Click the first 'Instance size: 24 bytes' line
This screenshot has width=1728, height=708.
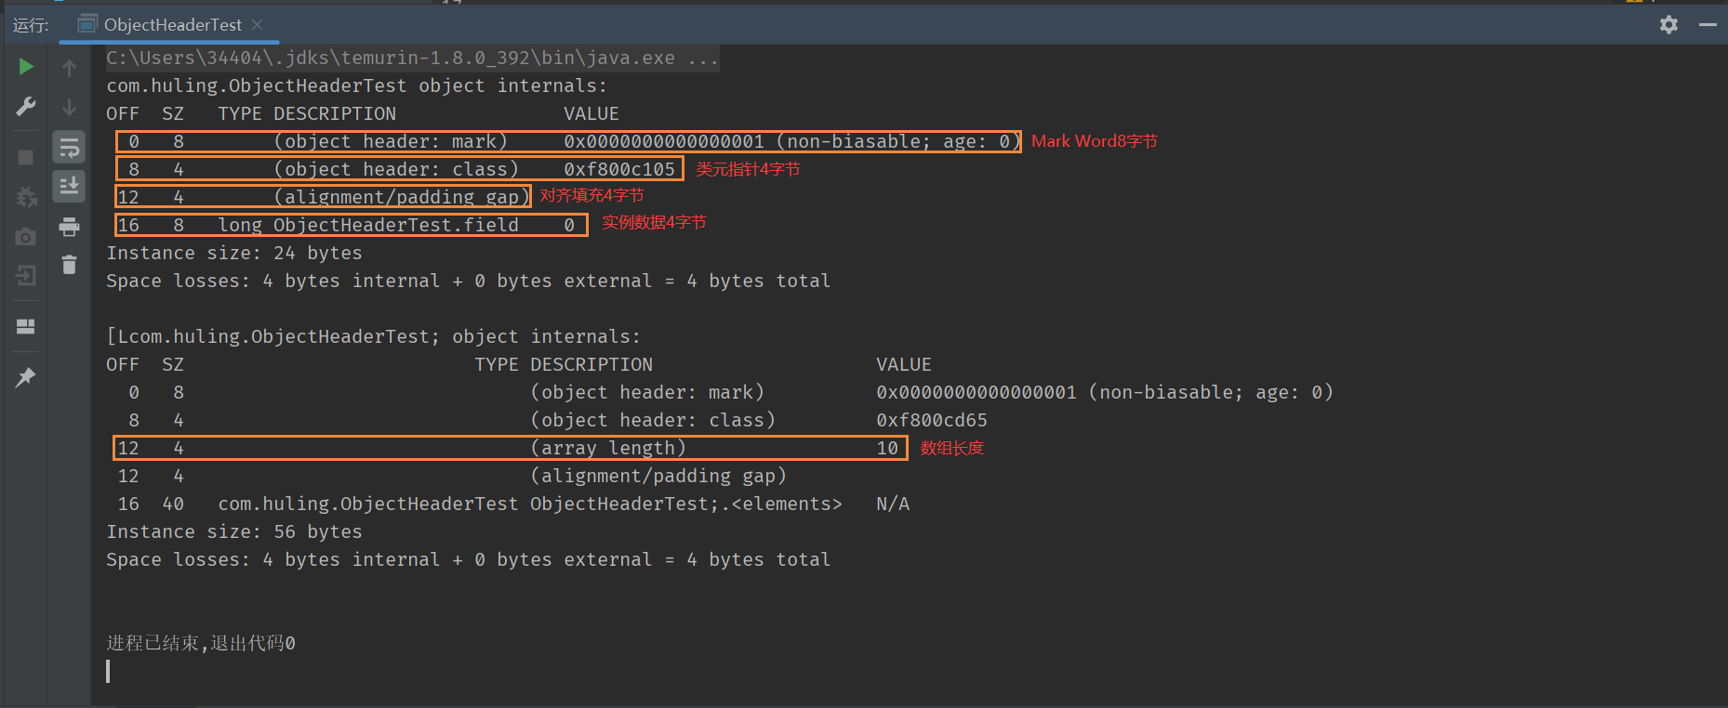[234, 253]
